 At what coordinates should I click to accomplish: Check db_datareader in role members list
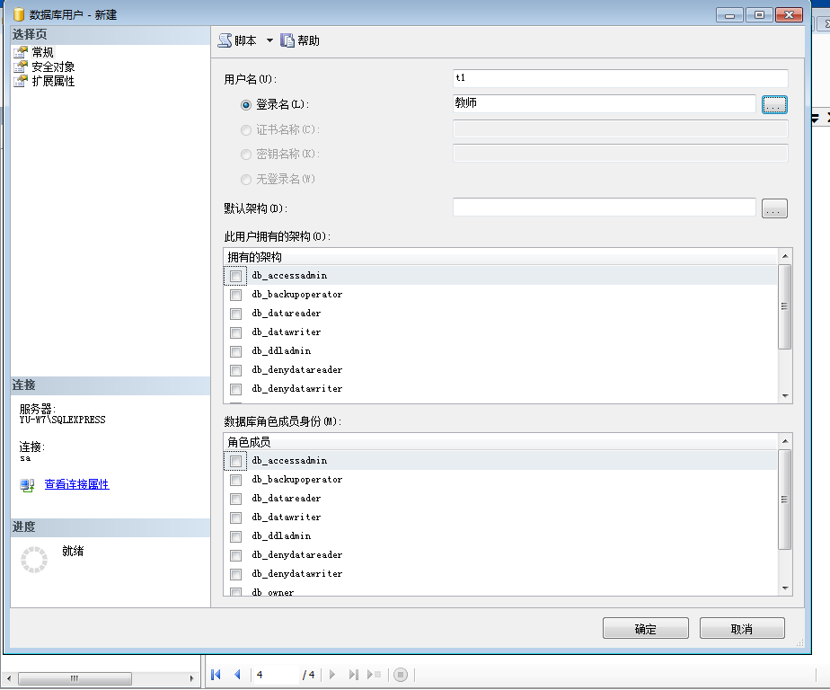pos(235,499)
